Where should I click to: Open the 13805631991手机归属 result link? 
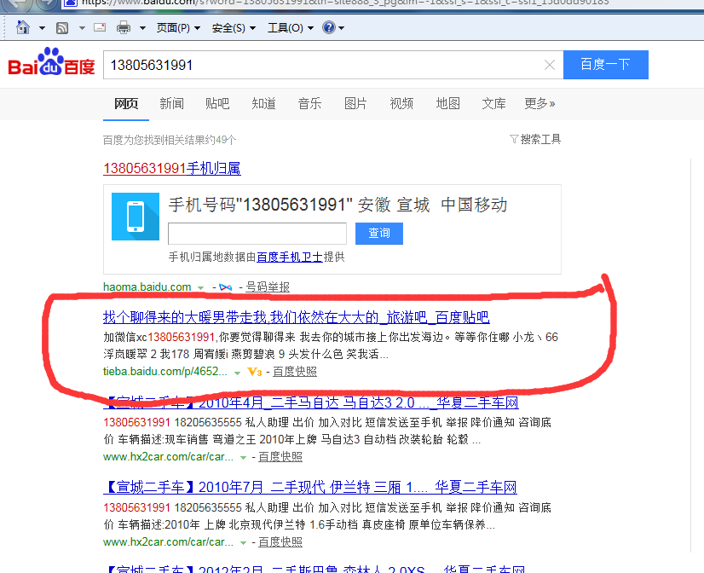tap(172, 168)
